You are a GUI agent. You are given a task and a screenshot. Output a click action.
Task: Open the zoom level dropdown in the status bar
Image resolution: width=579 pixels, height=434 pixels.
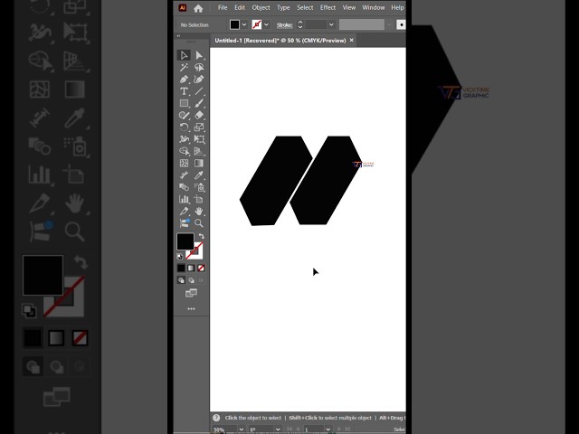point(242,429)
